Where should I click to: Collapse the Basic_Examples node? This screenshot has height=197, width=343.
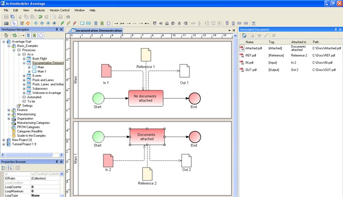pos(9,46)
